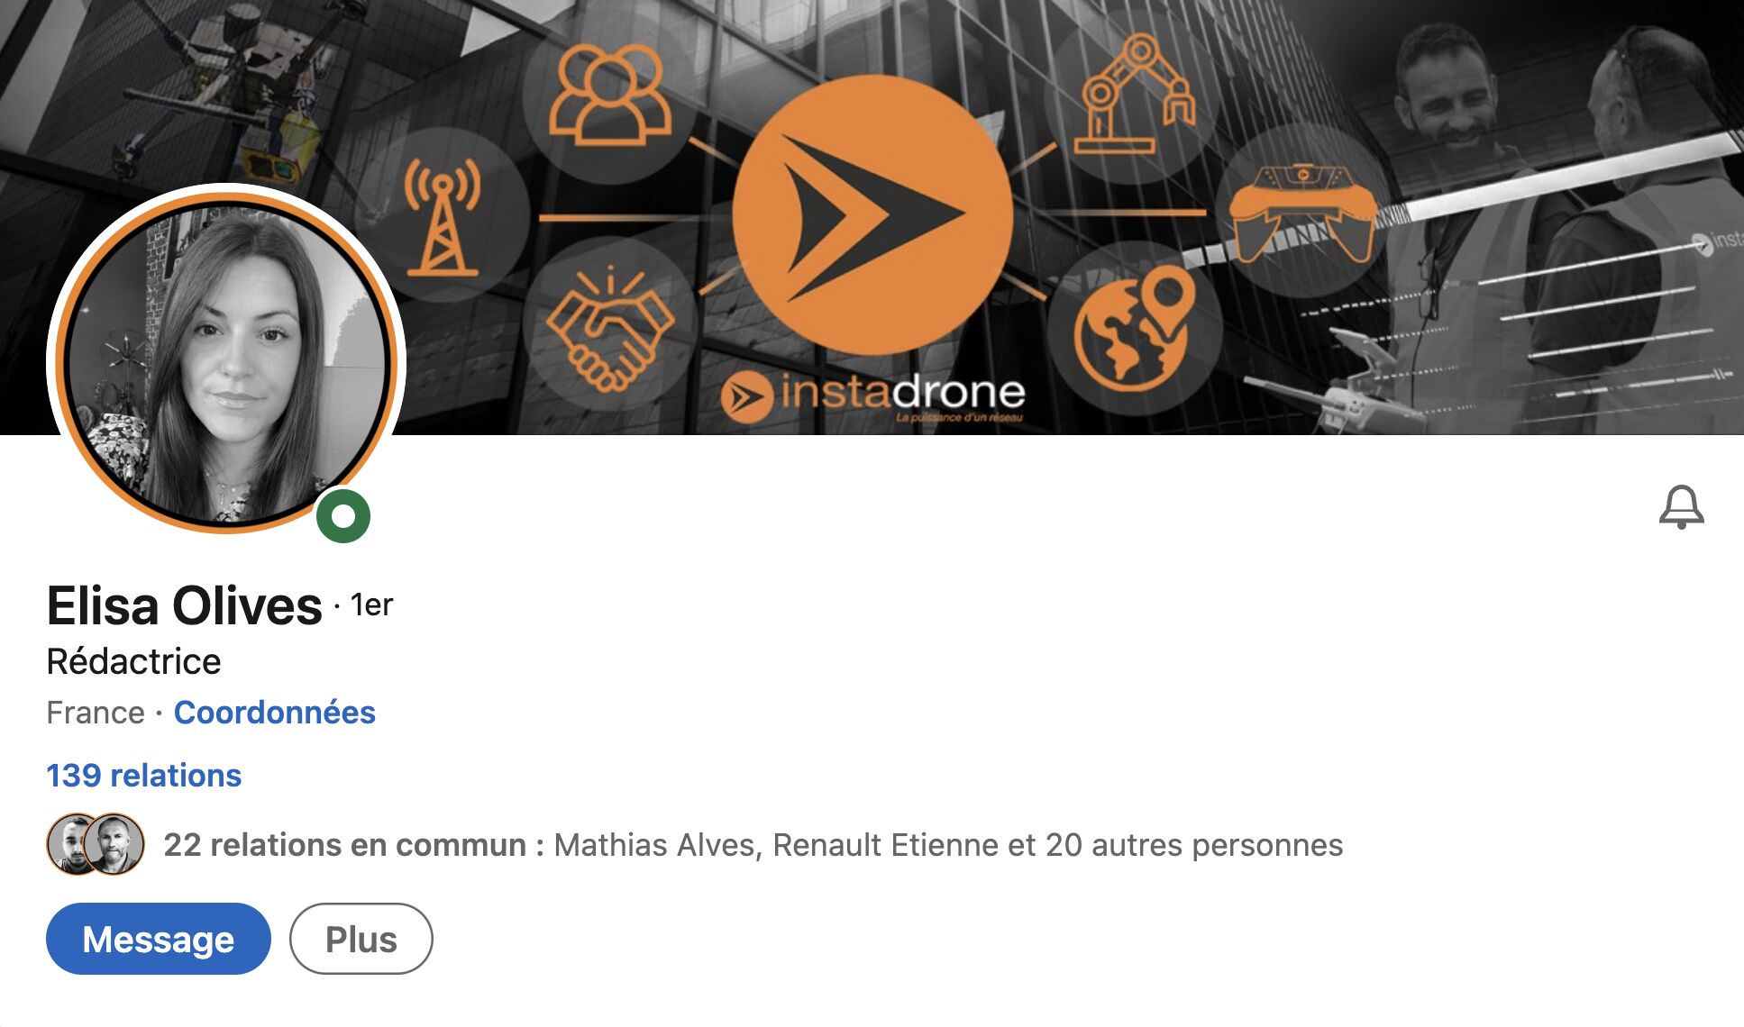Click the instadrone logo text
The height and width of the screenshot is (1027, 1744).
pyautogui.click(x=873, y=395)
